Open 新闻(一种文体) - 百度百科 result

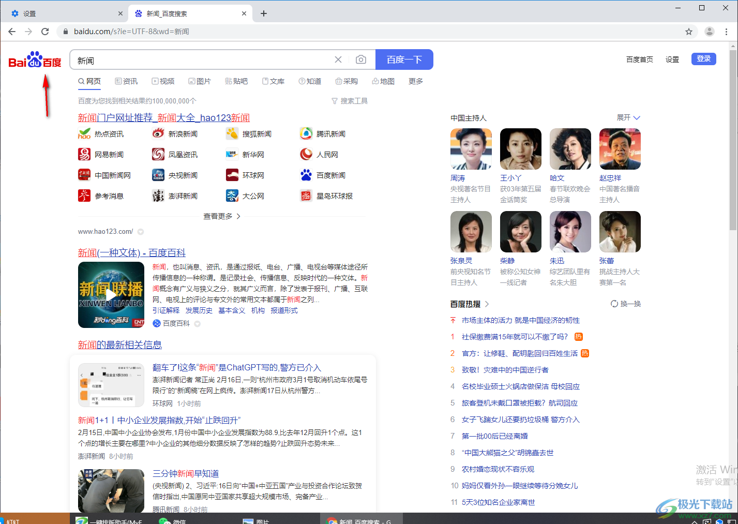(132, 252)
